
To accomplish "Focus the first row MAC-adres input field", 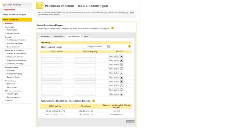I will 51,56.
